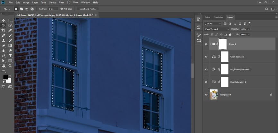
Task: Reset default foreground and background colors
Action: click(x=4, y=82)
